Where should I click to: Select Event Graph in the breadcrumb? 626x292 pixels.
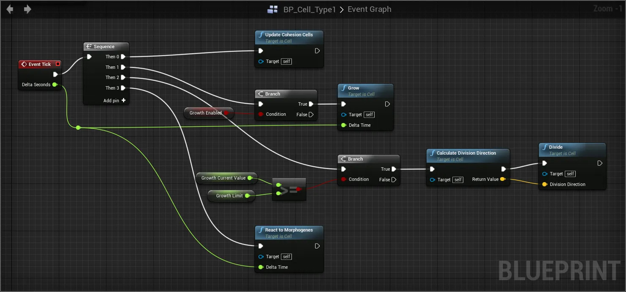(369, 9)
